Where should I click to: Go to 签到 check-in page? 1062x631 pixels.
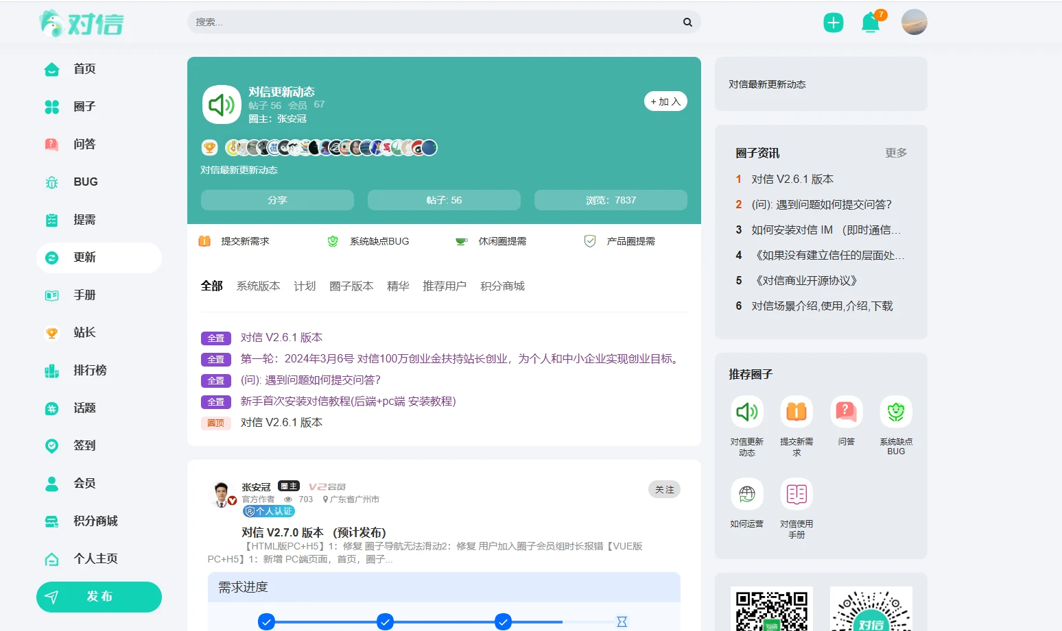(x=84, y=446)
